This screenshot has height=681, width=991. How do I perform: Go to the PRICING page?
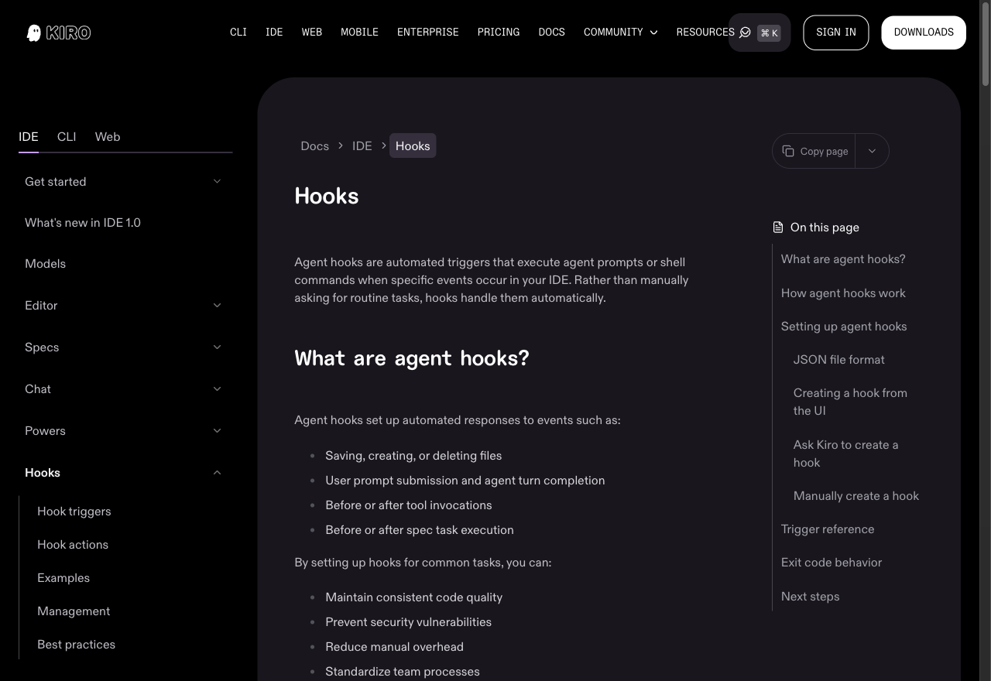point(499,33)
